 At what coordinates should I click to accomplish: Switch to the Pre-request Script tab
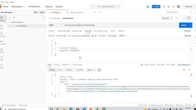[x=101, y=31]
